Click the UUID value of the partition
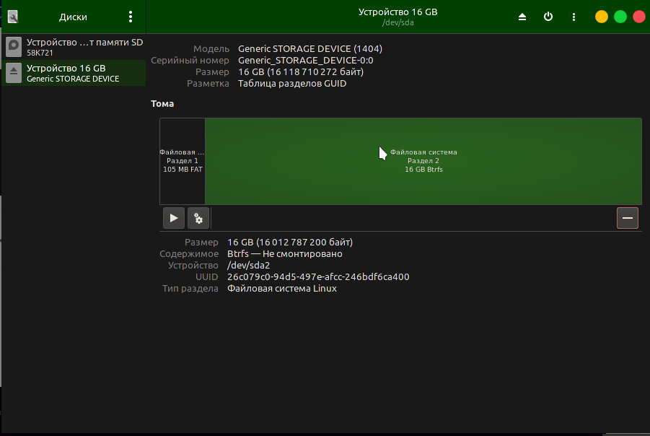The image size is (650, 436). coord(318,276)
